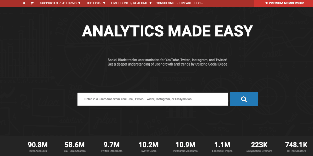
Task: Expand the Top Lists dropdown
Action: (96, 3)
